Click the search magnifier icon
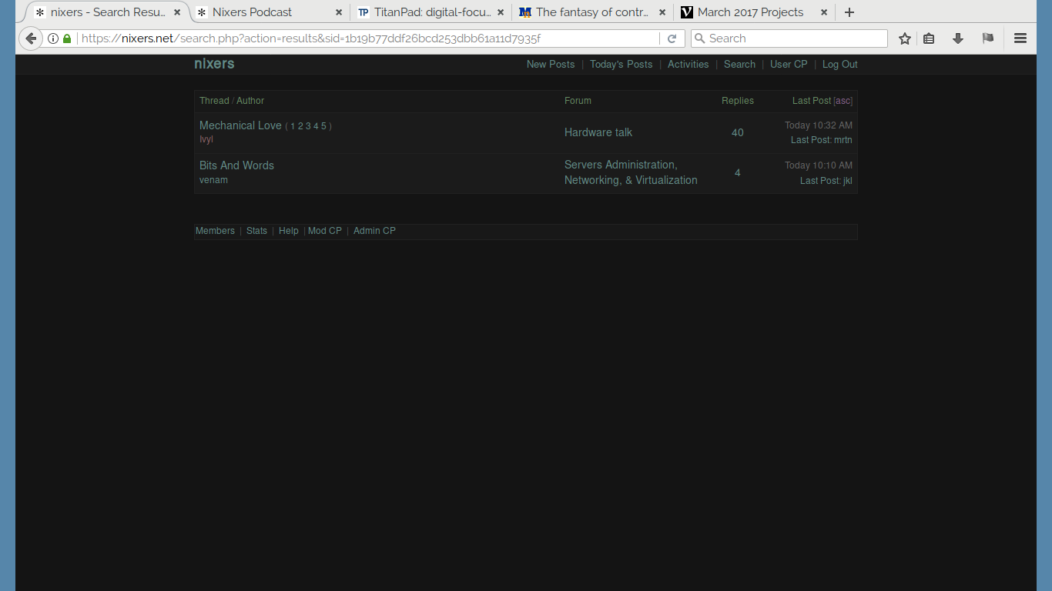This screenshot has height=591, width=1052. (x=700, y=38)
